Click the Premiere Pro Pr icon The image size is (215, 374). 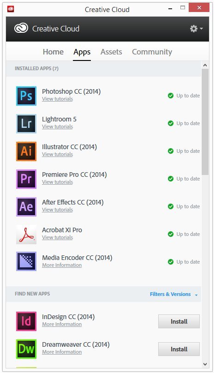click(26, 179)
